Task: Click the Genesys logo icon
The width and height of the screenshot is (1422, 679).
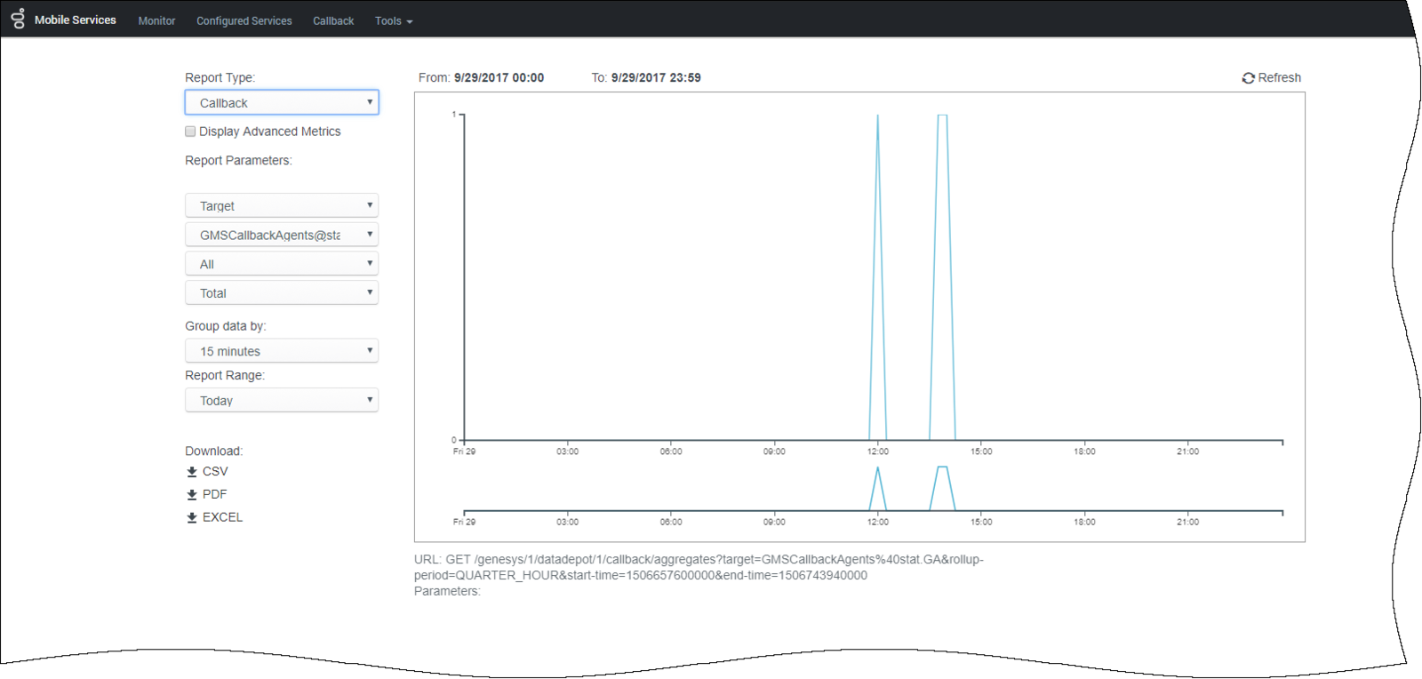Action: pyautogui.click(x=18, y=18)
